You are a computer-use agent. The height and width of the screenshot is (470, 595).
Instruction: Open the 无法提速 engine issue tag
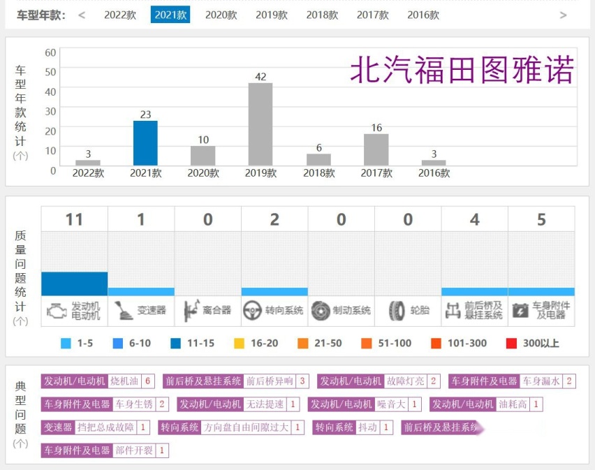tap(238, 404)
